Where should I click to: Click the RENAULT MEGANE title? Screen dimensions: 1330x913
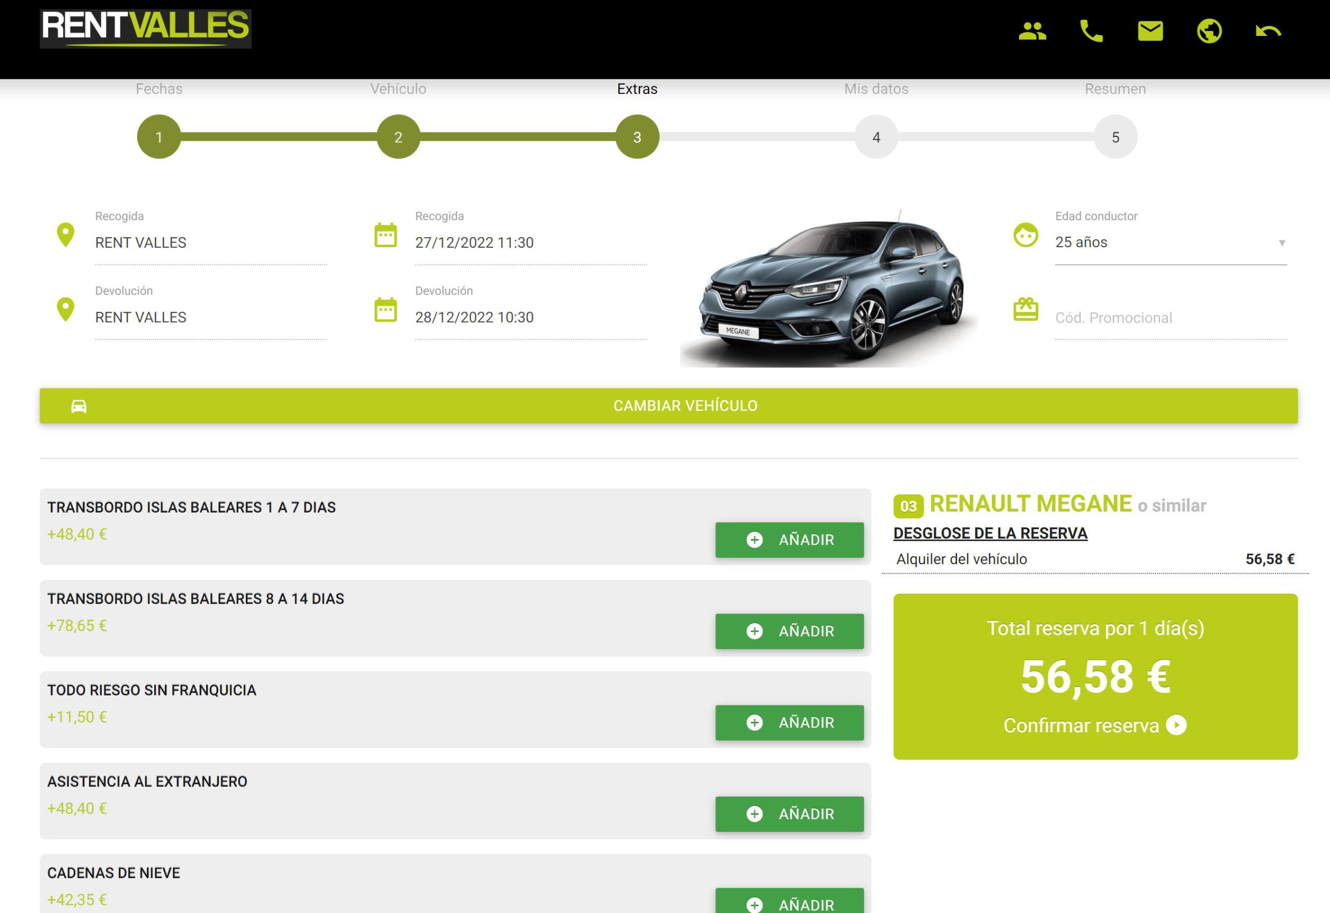click(x=1031, y=504)
